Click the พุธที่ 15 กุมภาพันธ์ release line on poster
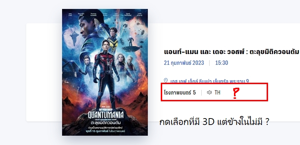The width and height of the screenshot is (300, 145). pyautogui.click(x=106, y=131)
